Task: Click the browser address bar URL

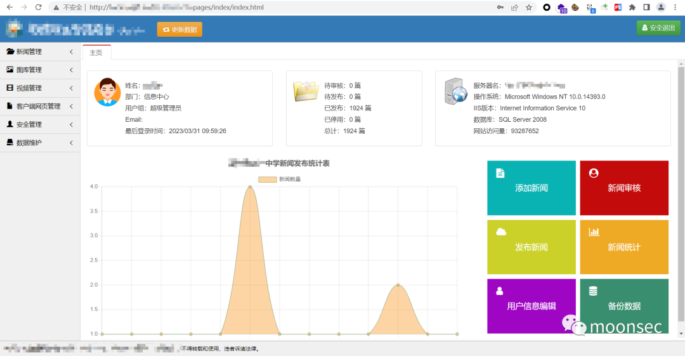Action: (x=176, y=8)
